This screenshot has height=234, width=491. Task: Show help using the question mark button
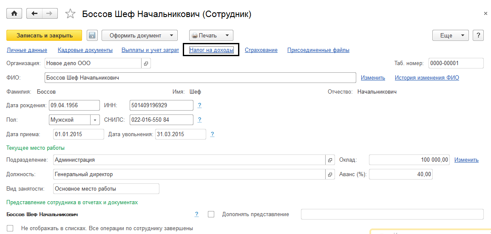[478, 35]
